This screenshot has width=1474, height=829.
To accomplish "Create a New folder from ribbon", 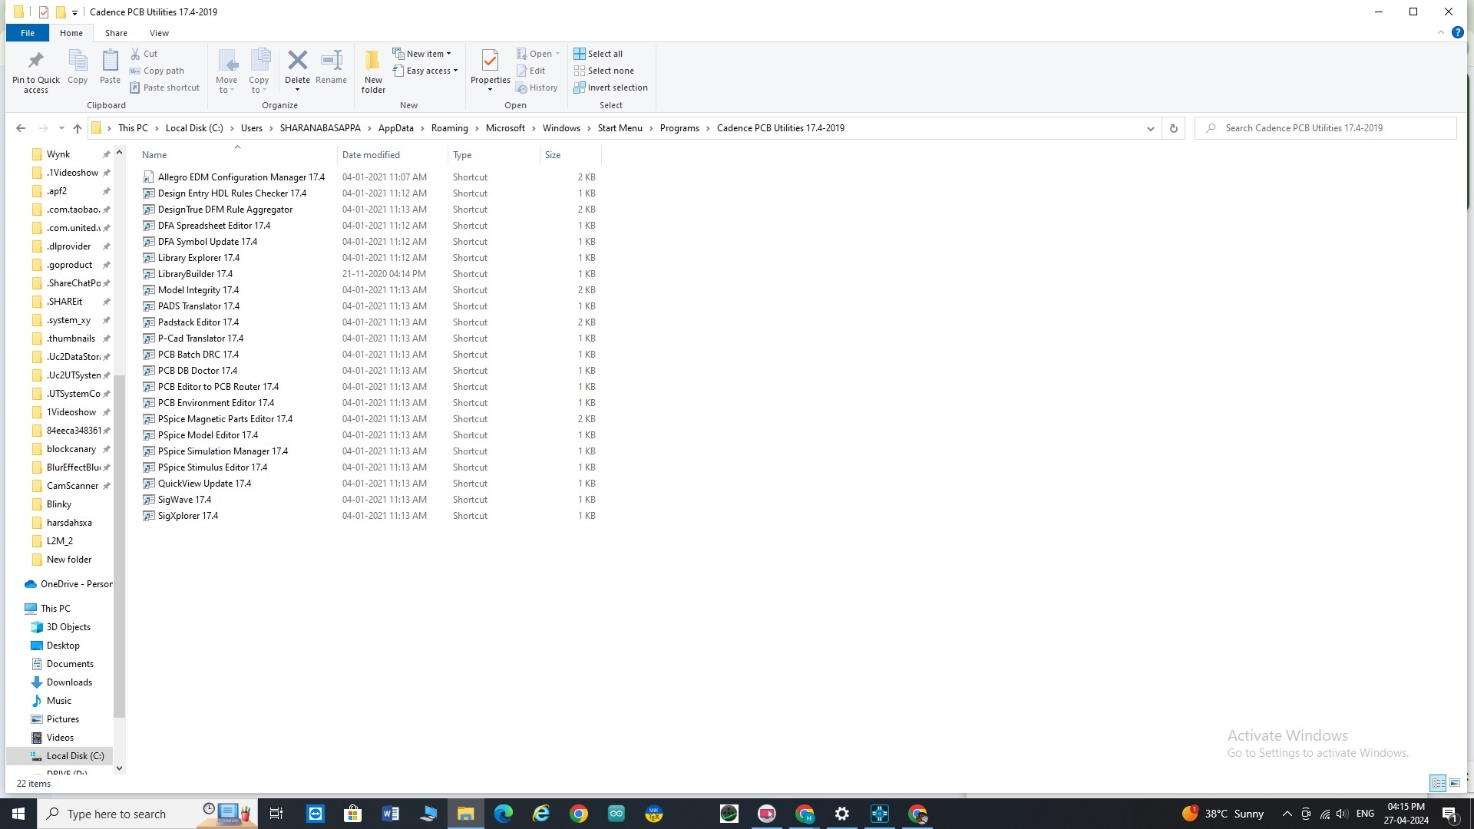I will (373, 71).
